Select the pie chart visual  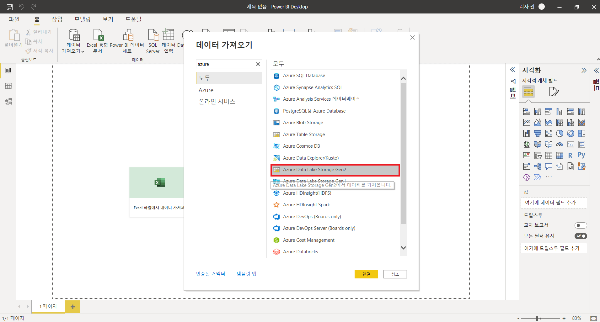click(560, 134)
